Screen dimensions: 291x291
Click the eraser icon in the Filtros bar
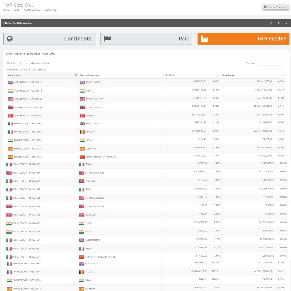click(271, 23)
